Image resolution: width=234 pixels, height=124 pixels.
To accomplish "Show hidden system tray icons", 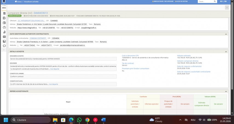I will coord(180,120).
